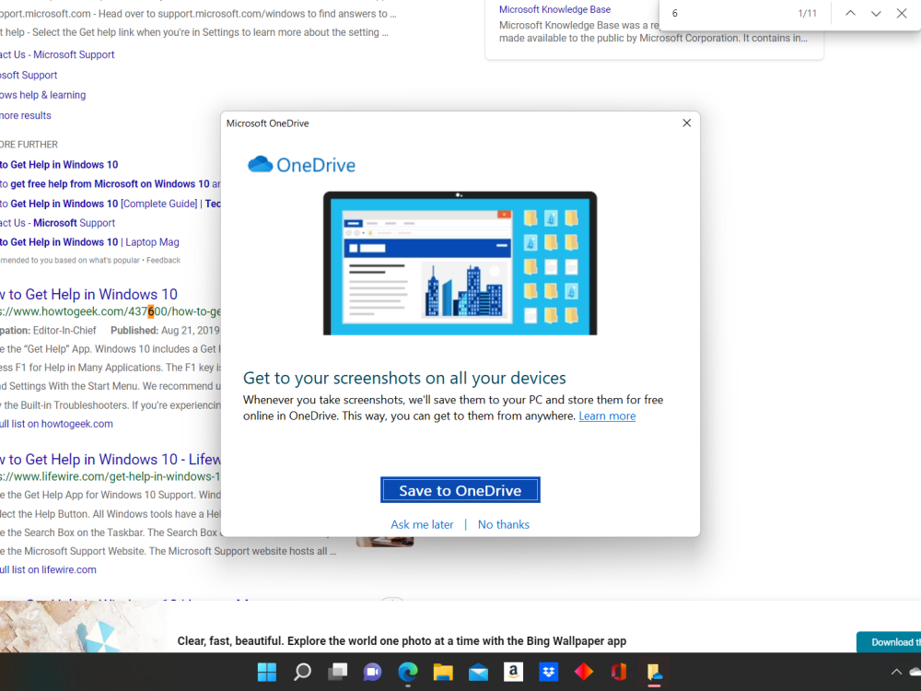Open the Complete Guide suggestion link

pos(110,204)
